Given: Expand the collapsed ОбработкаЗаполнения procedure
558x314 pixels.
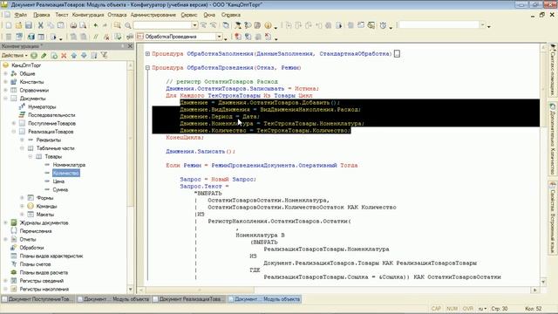Looking at the screenshot, I should coord(147,54).
